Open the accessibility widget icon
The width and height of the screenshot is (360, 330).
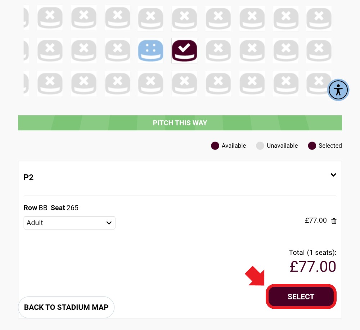(x=338, y=90)
